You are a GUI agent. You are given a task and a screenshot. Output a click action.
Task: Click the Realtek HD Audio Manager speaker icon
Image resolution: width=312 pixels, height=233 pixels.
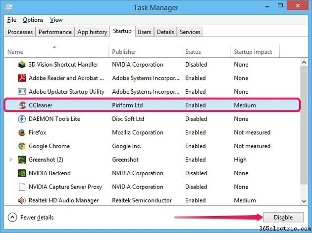pyautogui.click(x=22, y=200)
